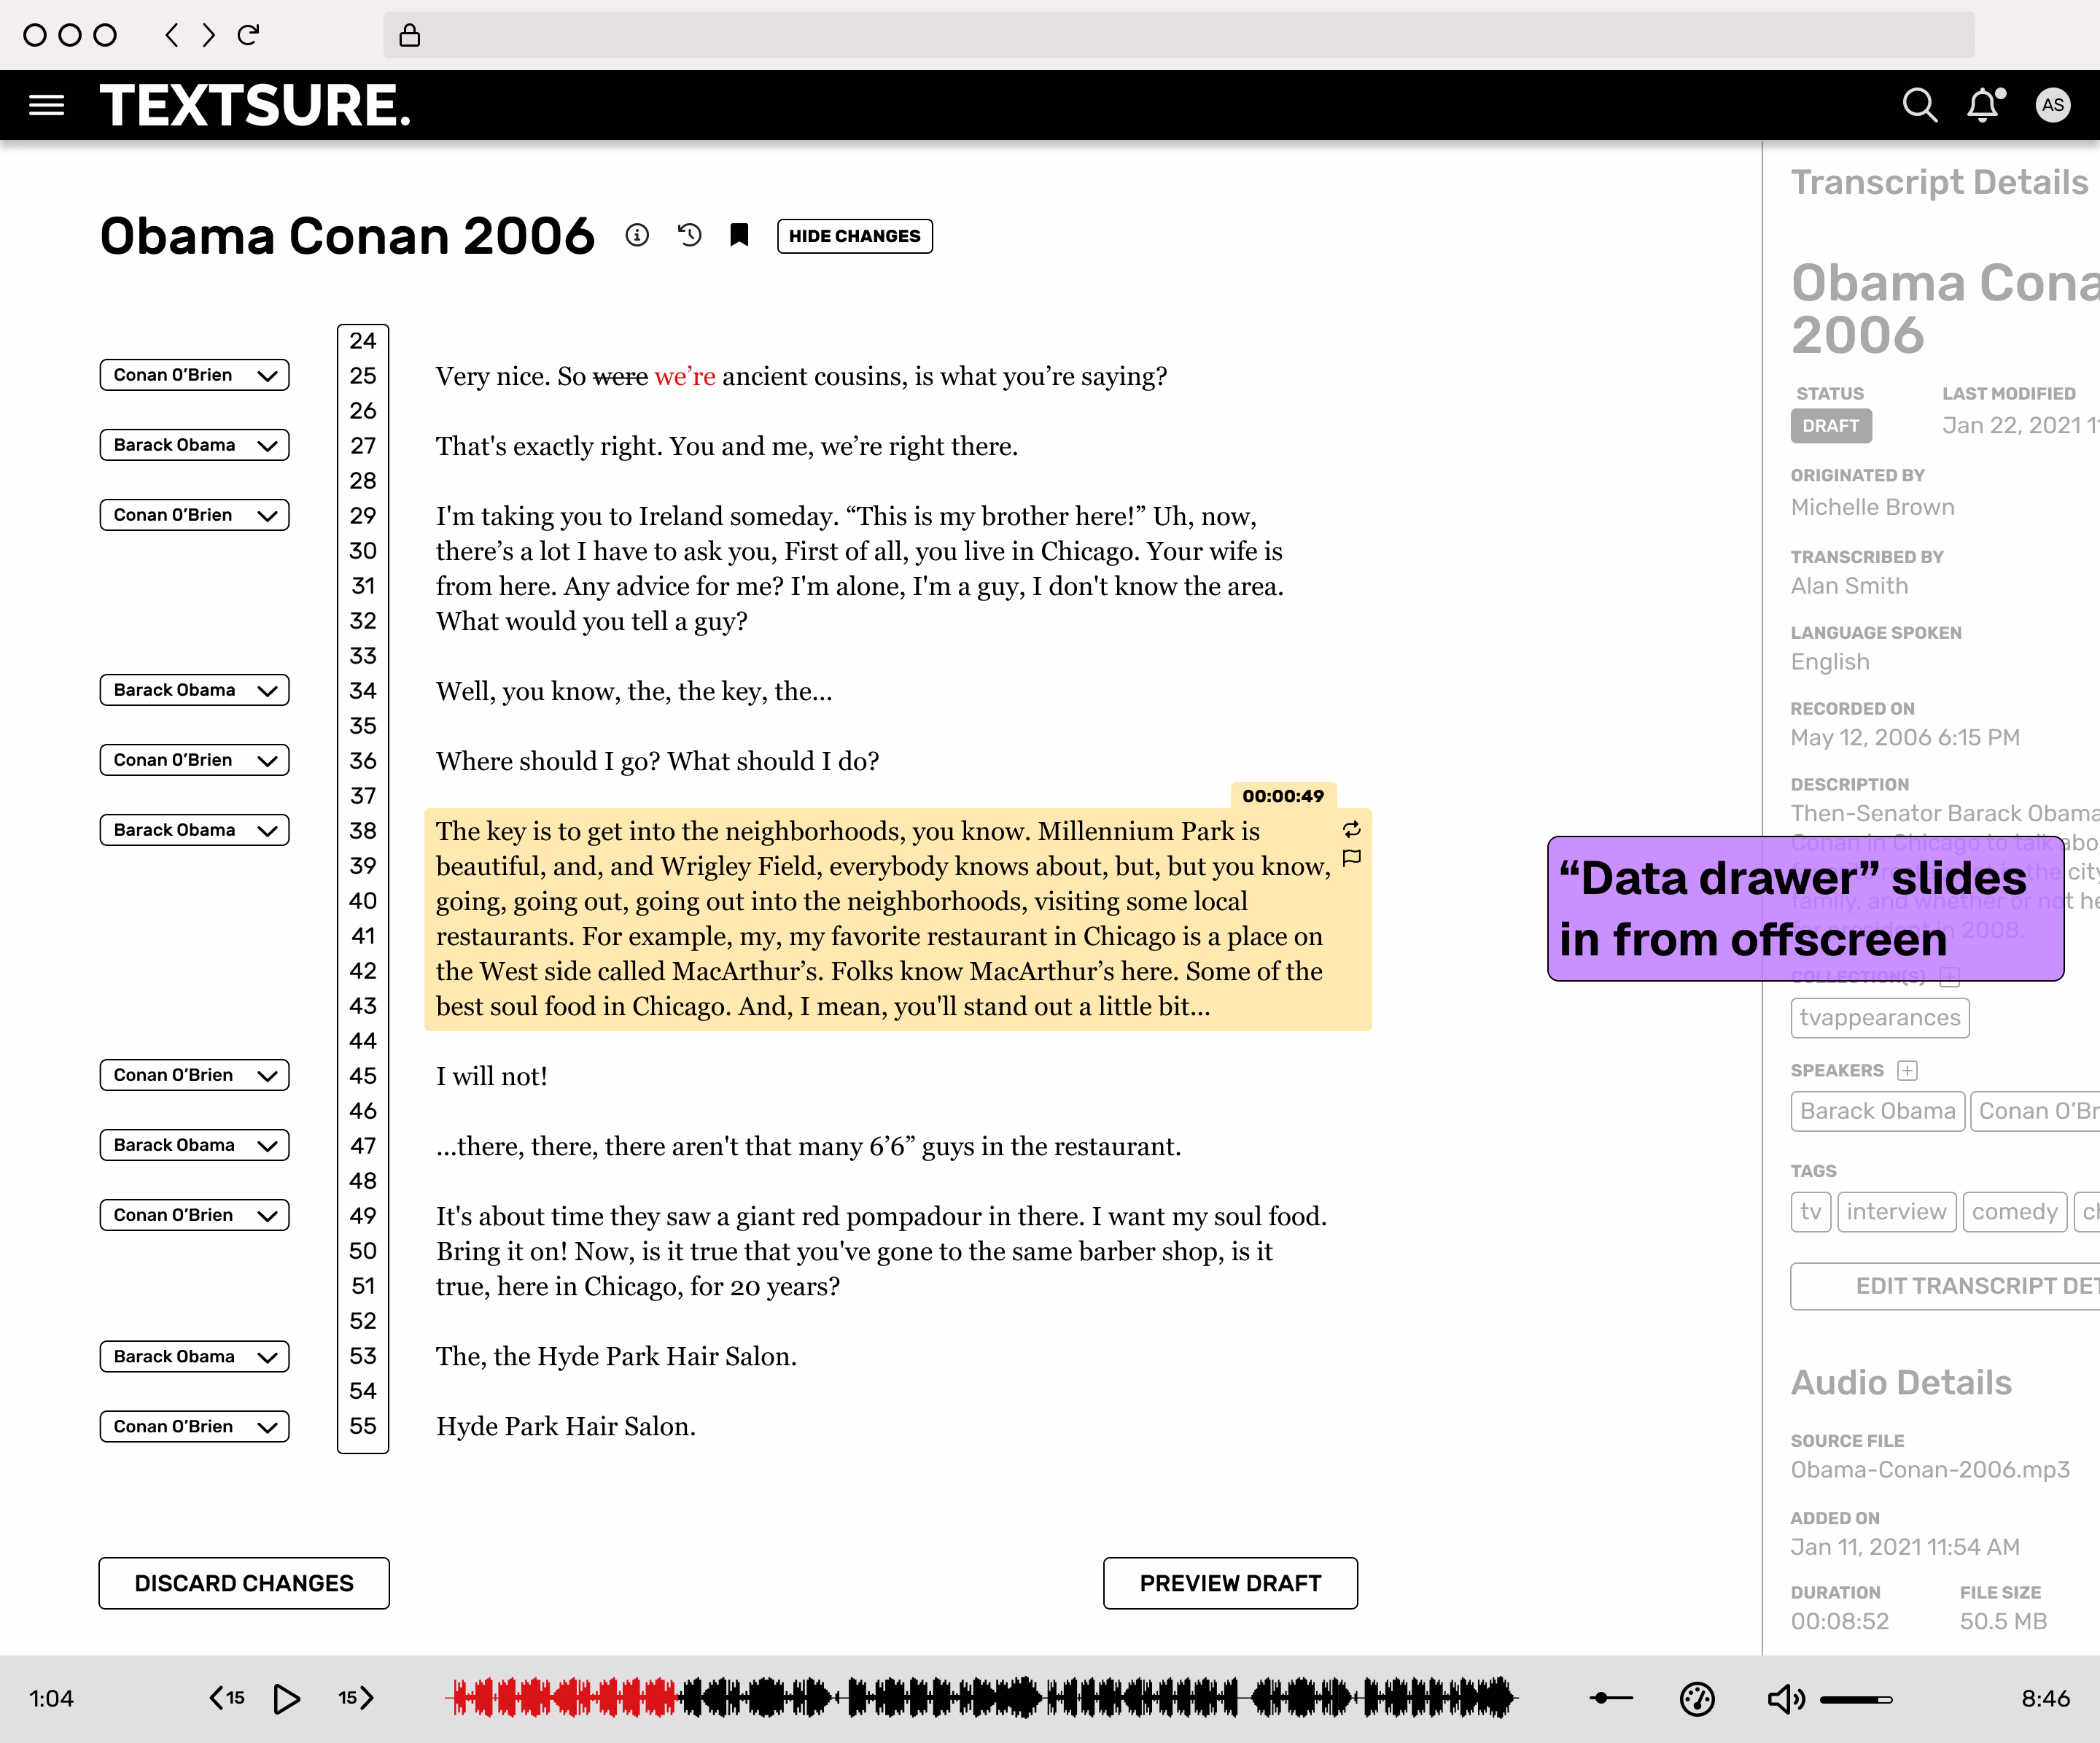Viewport: 2100px width, 1743px height.
Task: View version history of the transcript
Action: click(690, 236)
